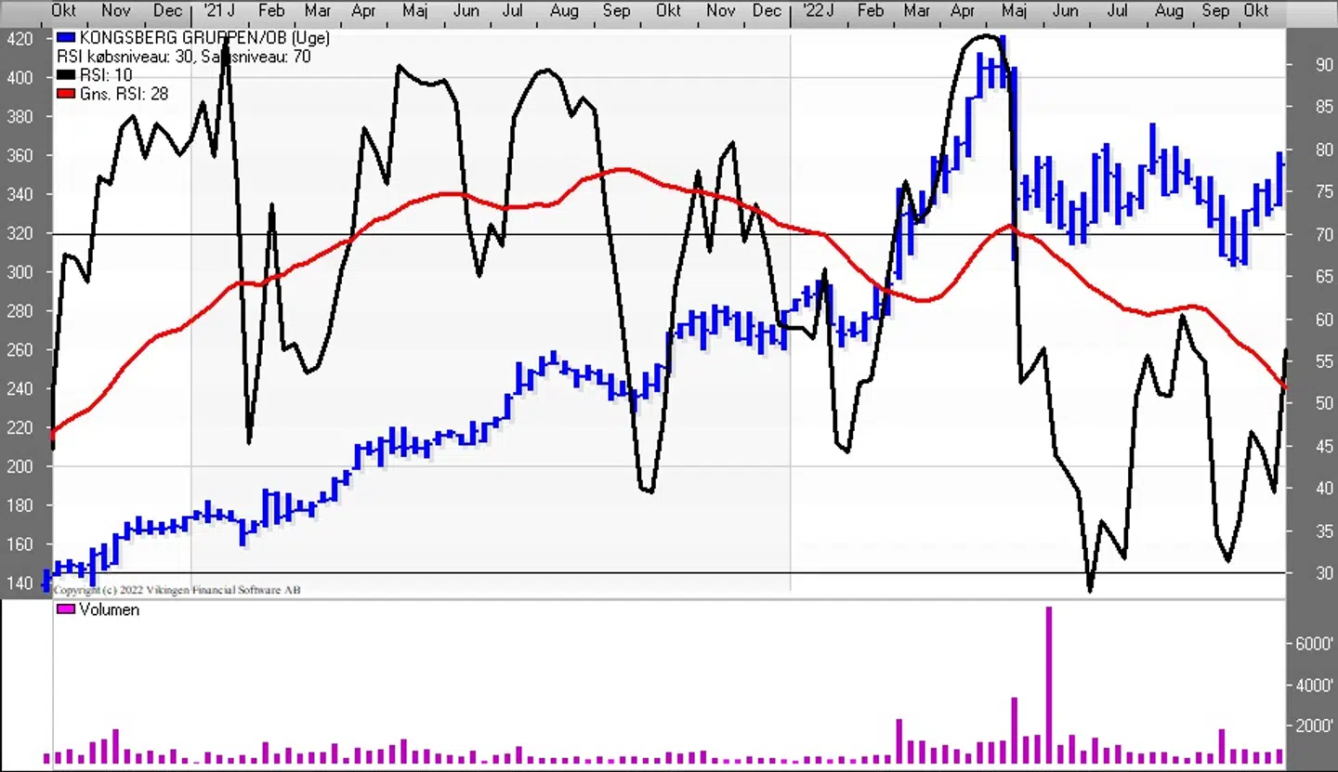Viewport: 1338px width, 772px height.
Task: Click the blue KONGSBERG GRUPPEN legend square
Action: click(x=64, y=39)
